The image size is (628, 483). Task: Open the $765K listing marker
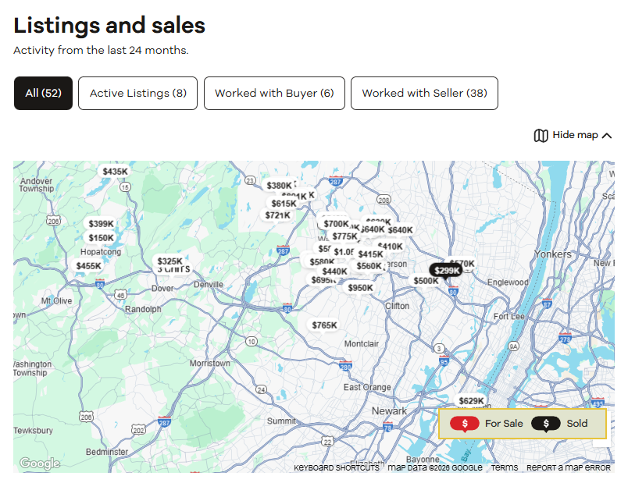click(x=324, y=325)
